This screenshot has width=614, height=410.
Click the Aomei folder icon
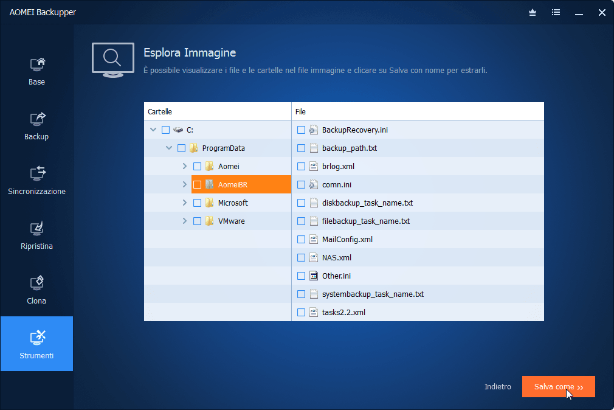click(210, 166)
